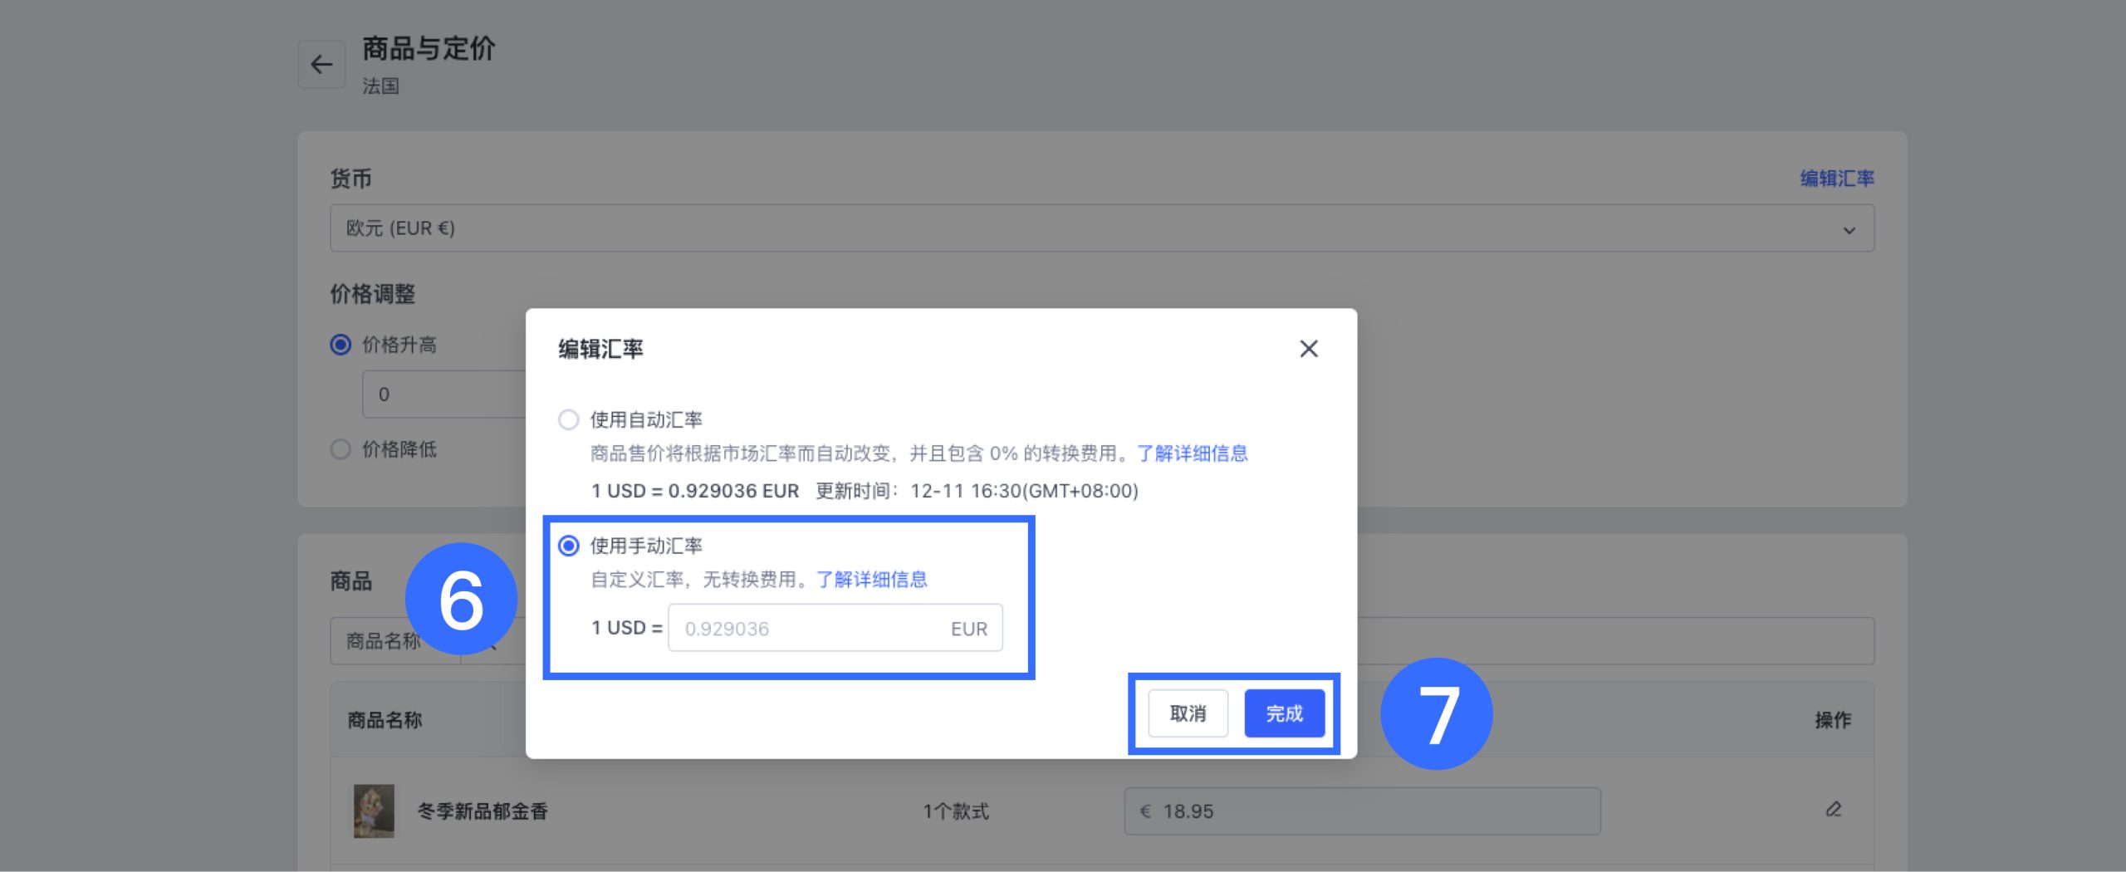Click the pencil edit icon for 冬季新品郁金香
The width and height of the screenshot is (2126, 872).
pos(1833,810)
